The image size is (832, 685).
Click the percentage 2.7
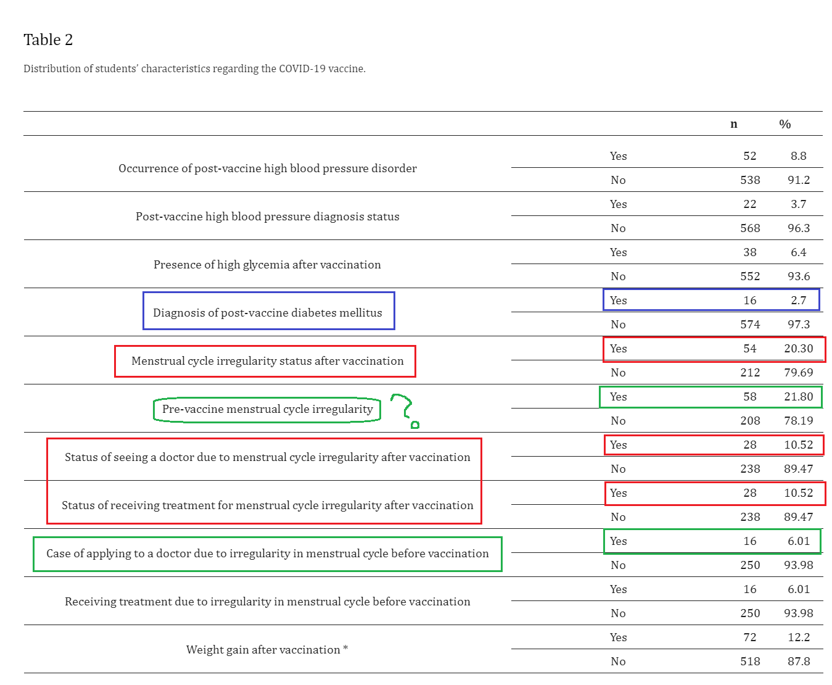(x=799, y=301)
